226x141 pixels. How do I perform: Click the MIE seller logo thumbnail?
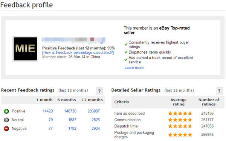25,49
